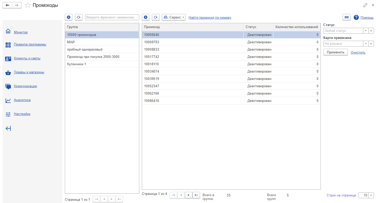Sort by the Промокод column header
376x203 pixels.
tap(193, 27)
